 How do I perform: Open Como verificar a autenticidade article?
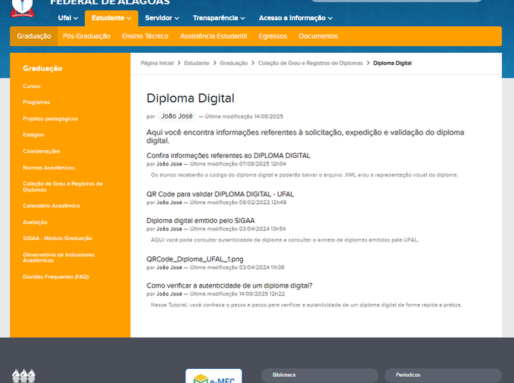(229, 285)
